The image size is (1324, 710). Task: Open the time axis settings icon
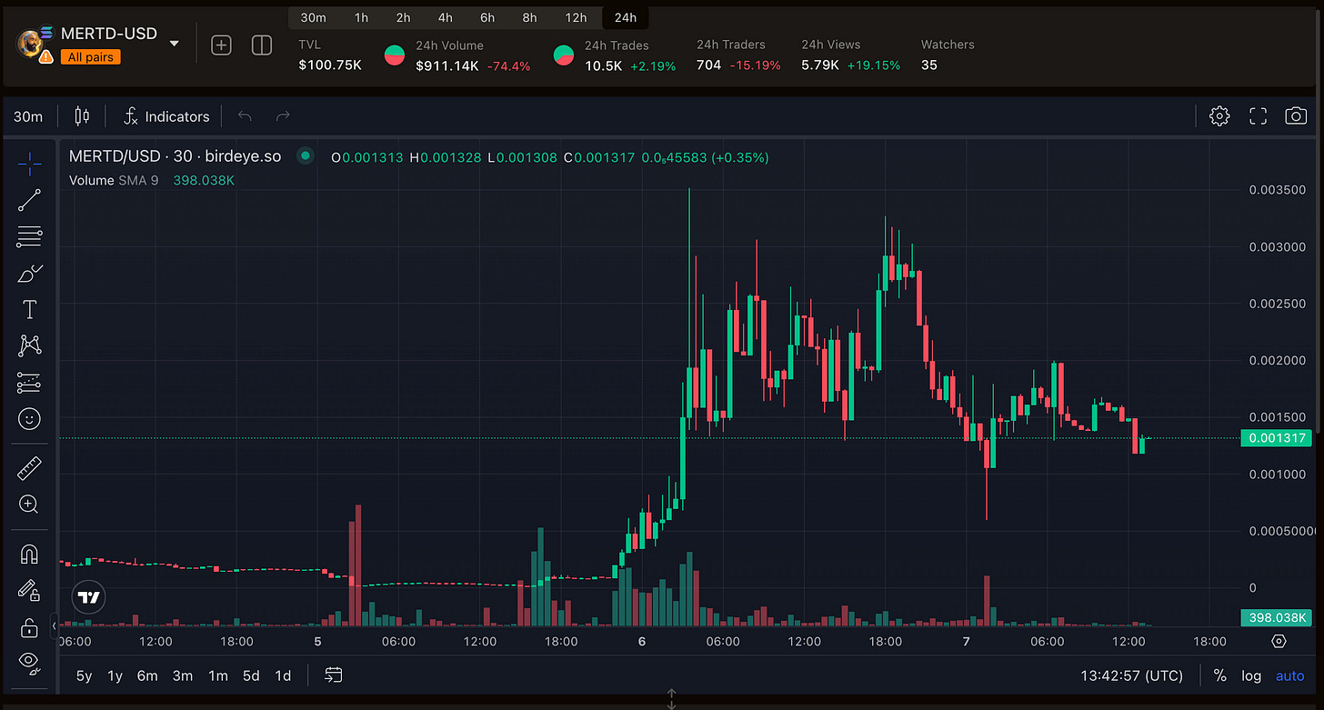[x=1279, y=642]
